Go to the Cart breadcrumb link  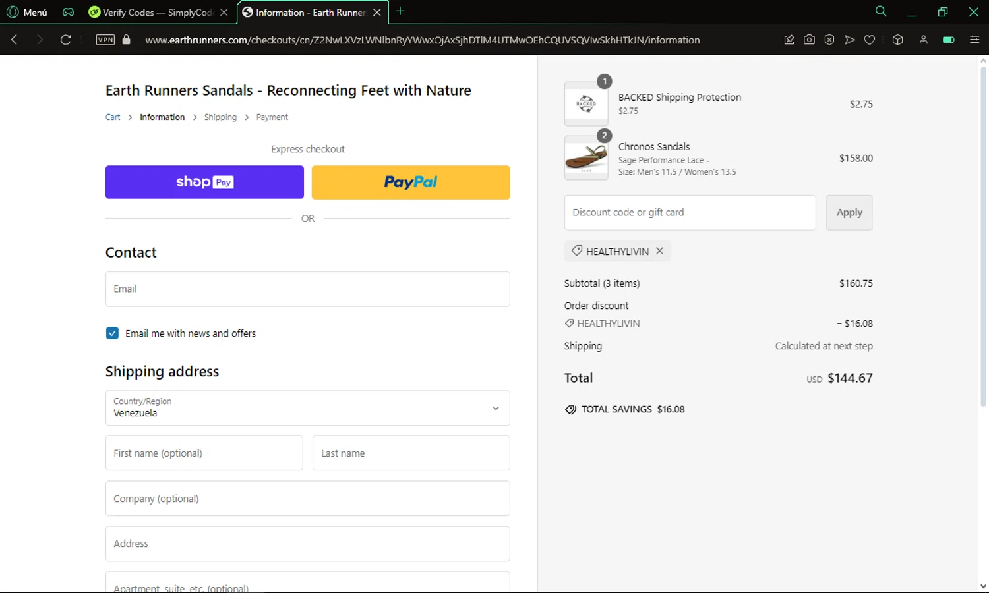[x=113, y=117]
